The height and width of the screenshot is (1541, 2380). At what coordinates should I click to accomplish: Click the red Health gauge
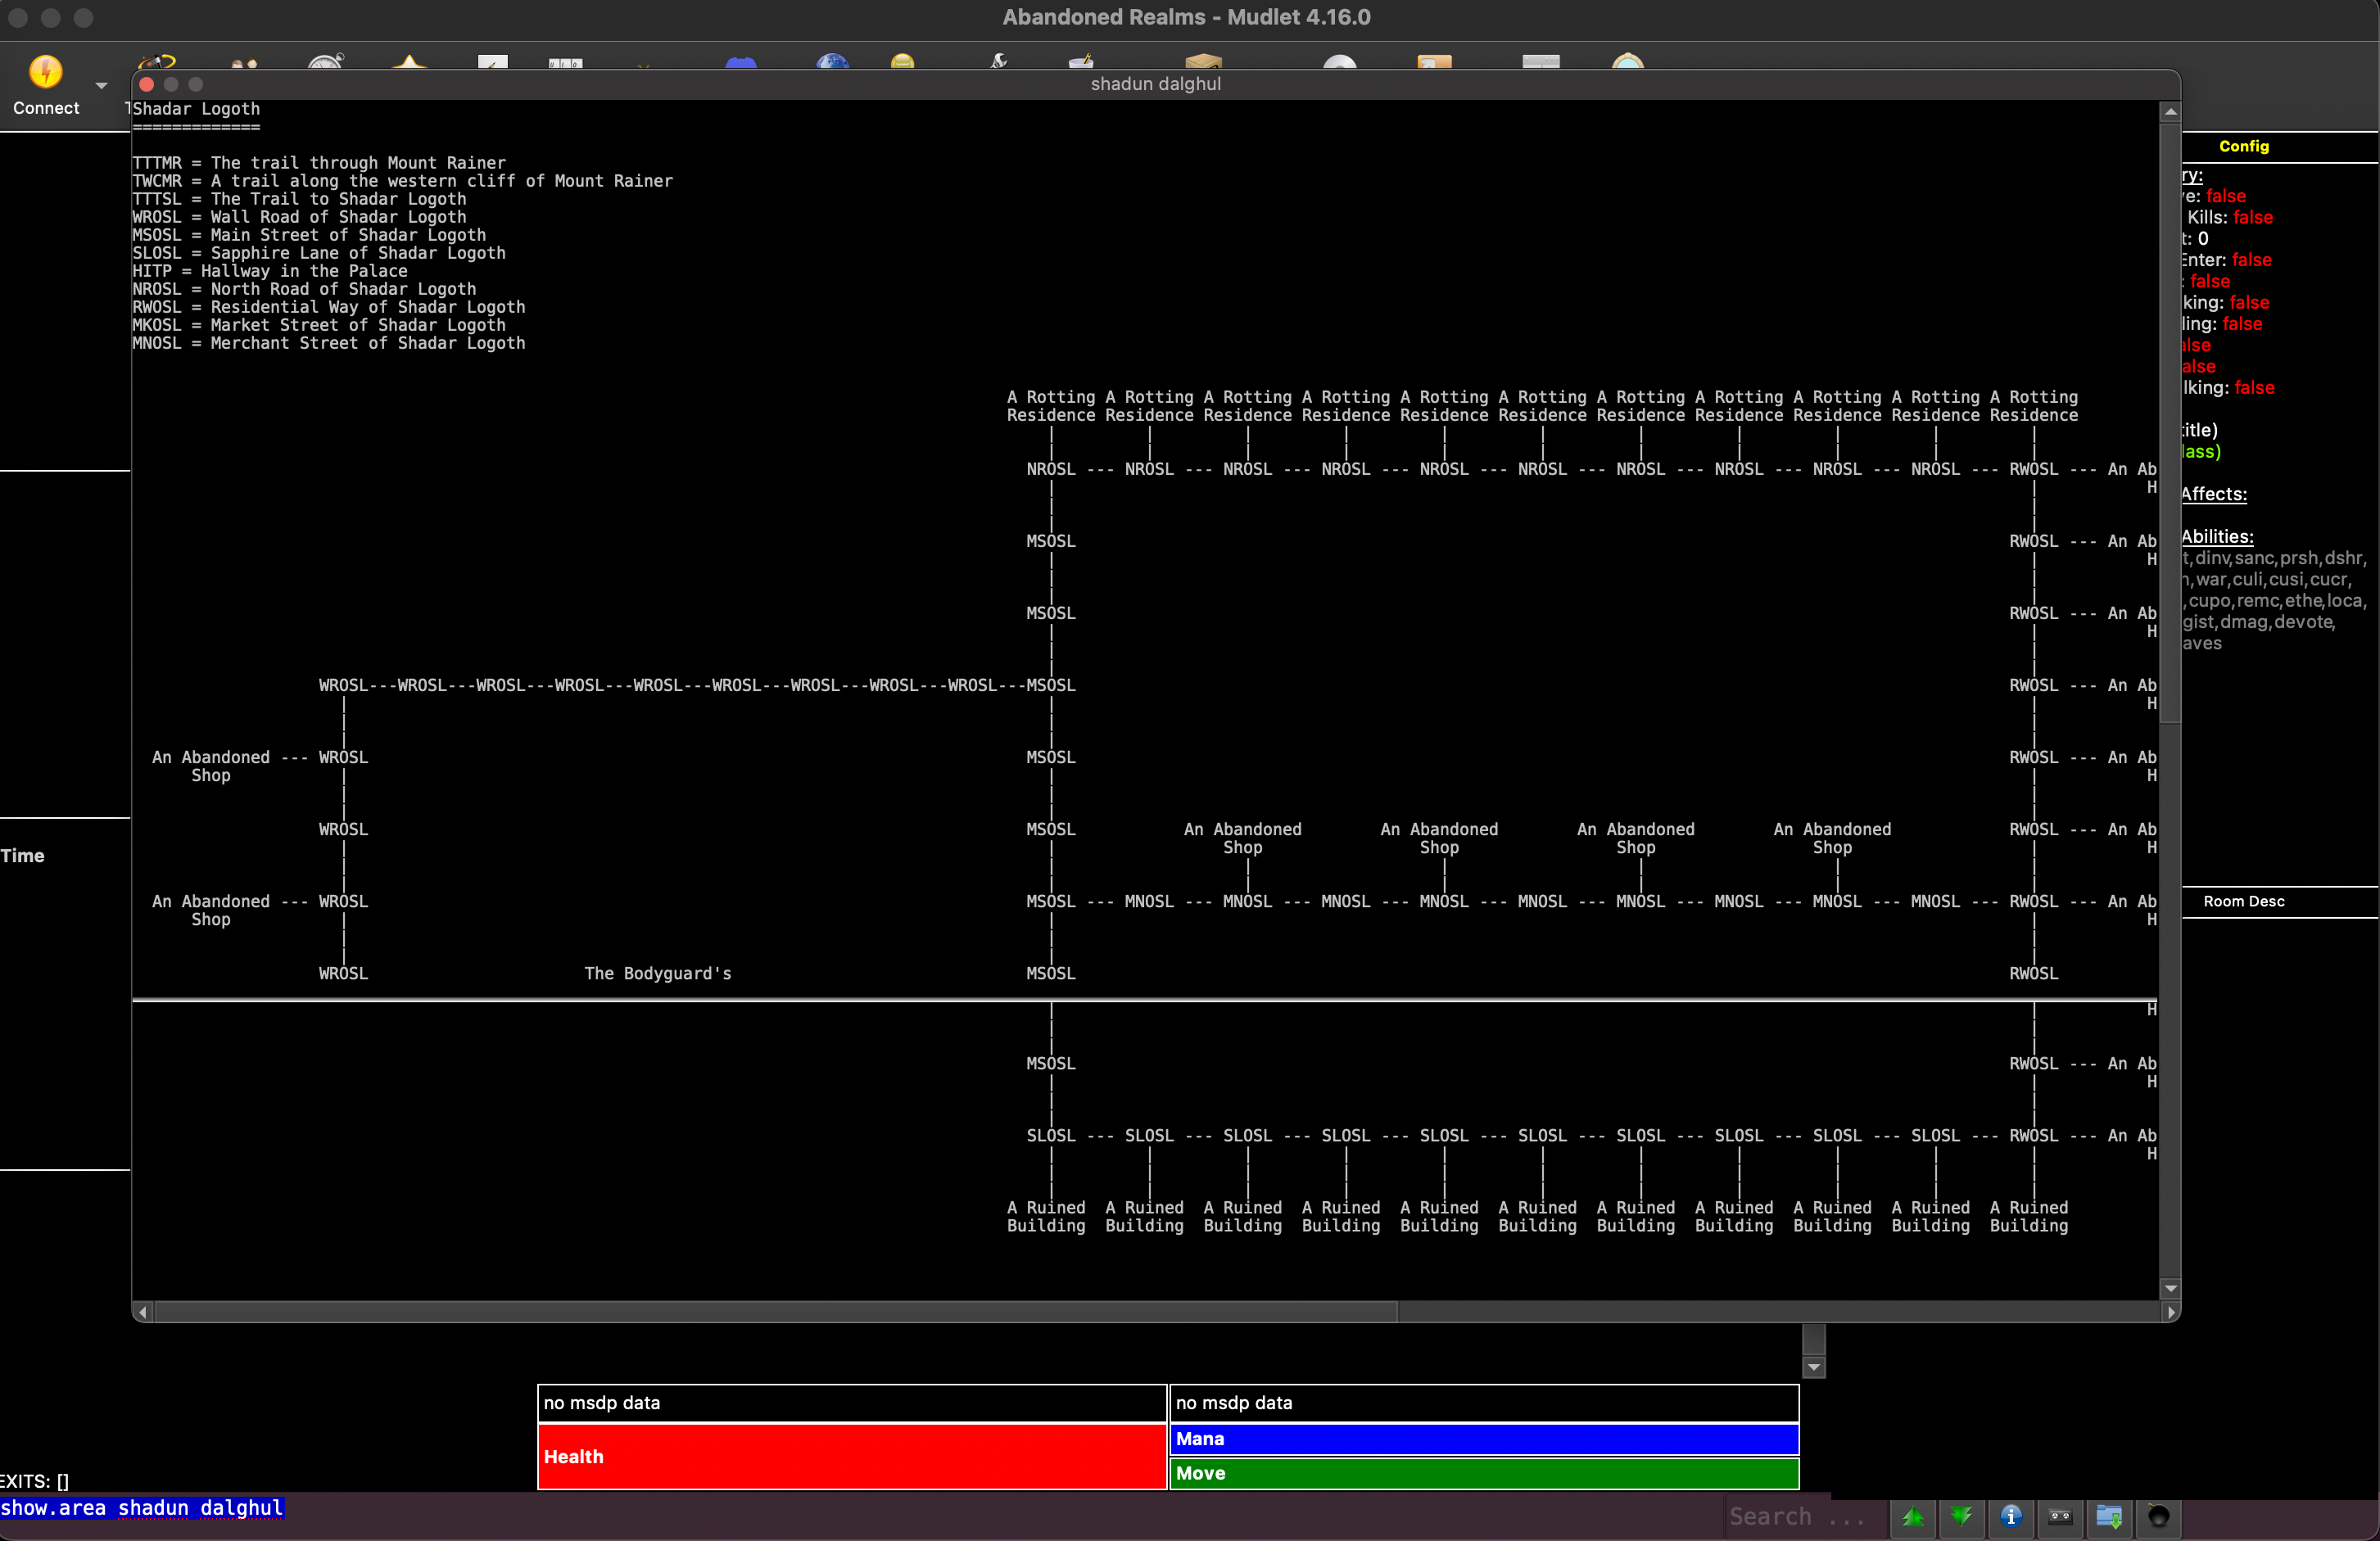pos(852,1456)
